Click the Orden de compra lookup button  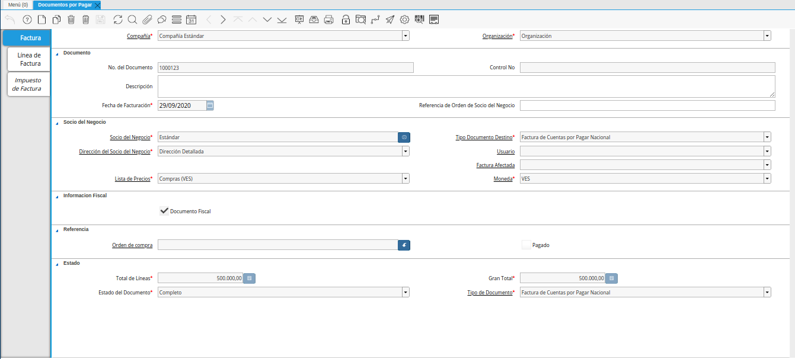tap(404, 245)
